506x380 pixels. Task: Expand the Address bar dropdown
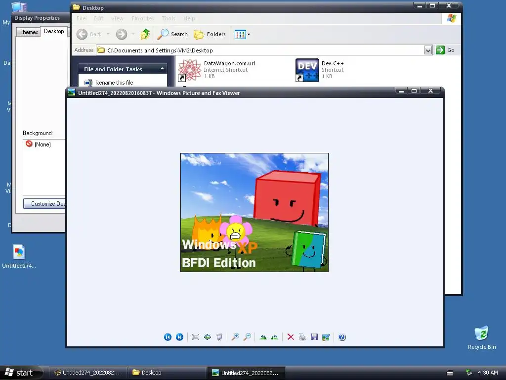pos(427,50)
